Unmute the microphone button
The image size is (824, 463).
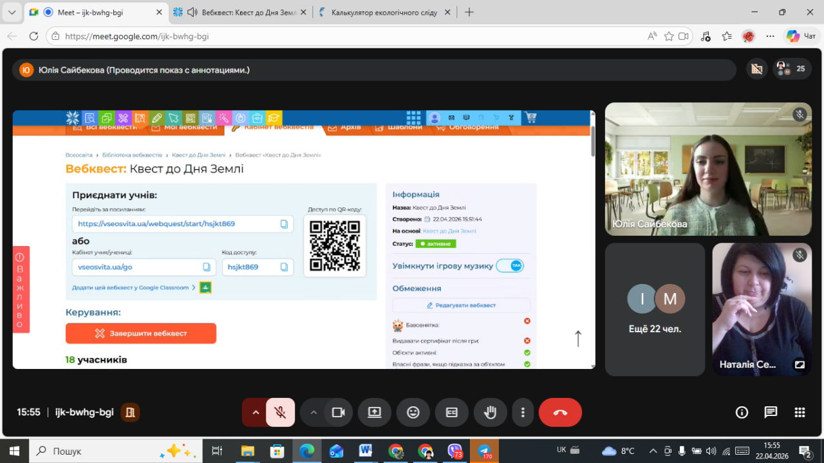click(281, 413)
